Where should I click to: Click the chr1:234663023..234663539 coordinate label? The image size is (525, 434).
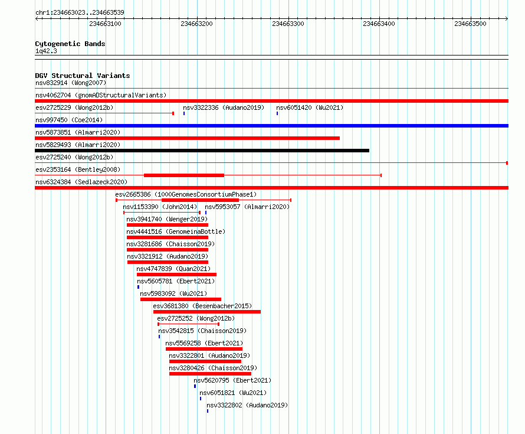click(x=80, y=12)
